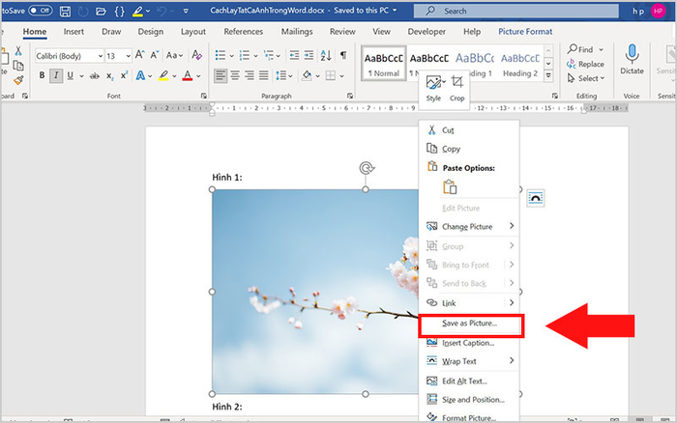Switch to the Insert tab
This screenshot has height=423, width=677.
coord(74,32)
